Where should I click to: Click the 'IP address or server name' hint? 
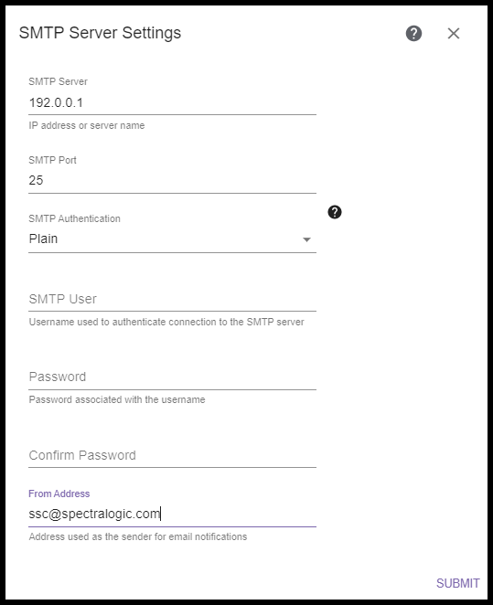pyautogui.click(x=87, y=125)
